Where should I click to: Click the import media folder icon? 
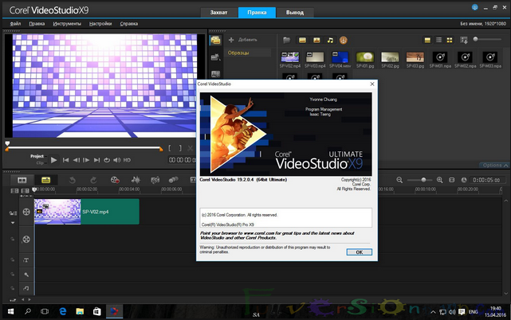[x=286, y=40]
